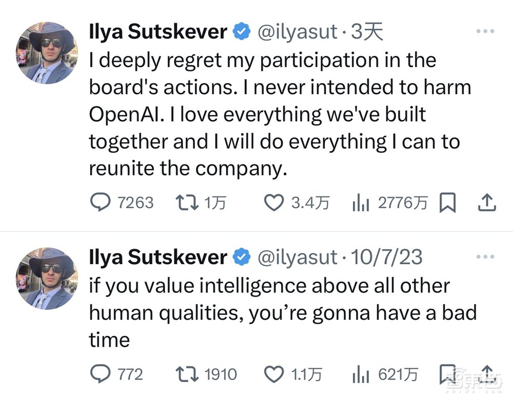Viewport: 513px width, 403px height.
Task: Open the 3天 timestamp on first tweet
Action: [x=367, y=32]
